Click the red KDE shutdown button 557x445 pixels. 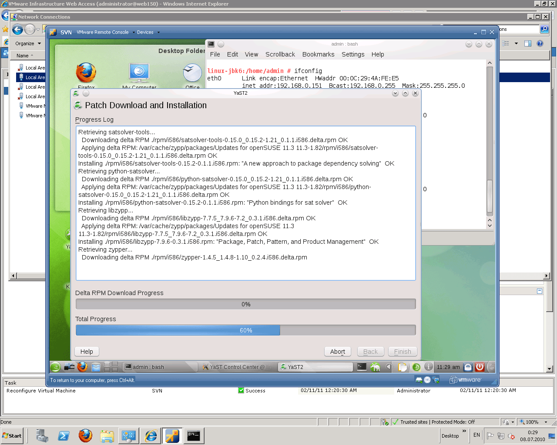pyautogui.click(x=480, y=367)
